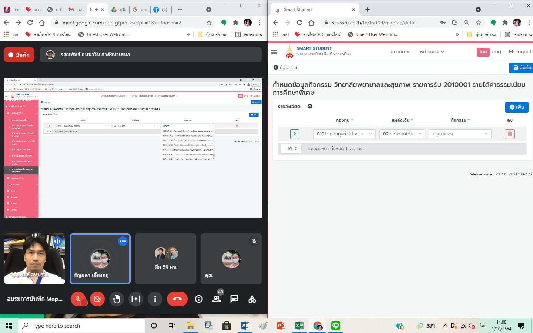The height and width of the screenshot is (333, 533).
Task: Hang up with the red leave call button
Action: pos(177,299)
